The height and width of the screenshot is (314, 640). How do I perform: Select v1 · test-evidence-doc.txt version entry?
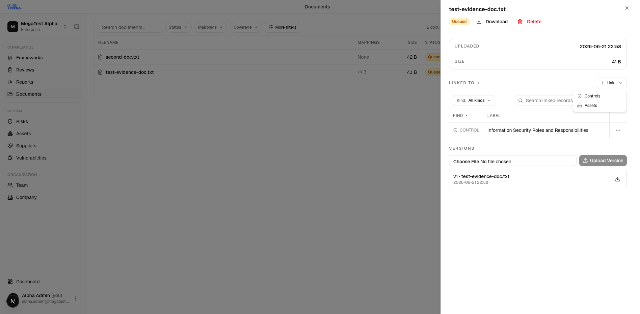538,179
